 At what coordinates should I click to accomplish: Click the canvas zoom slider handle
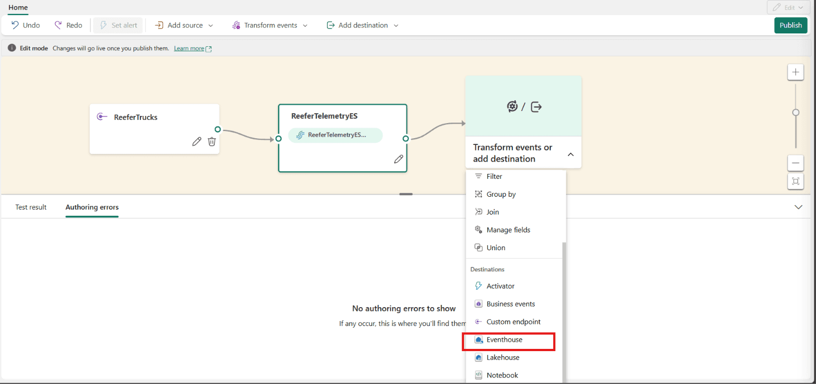[795, 112]
